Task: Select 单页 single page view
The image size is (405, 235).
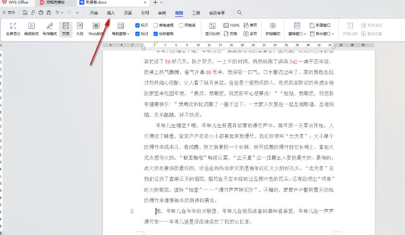Action: coord(250,25)
